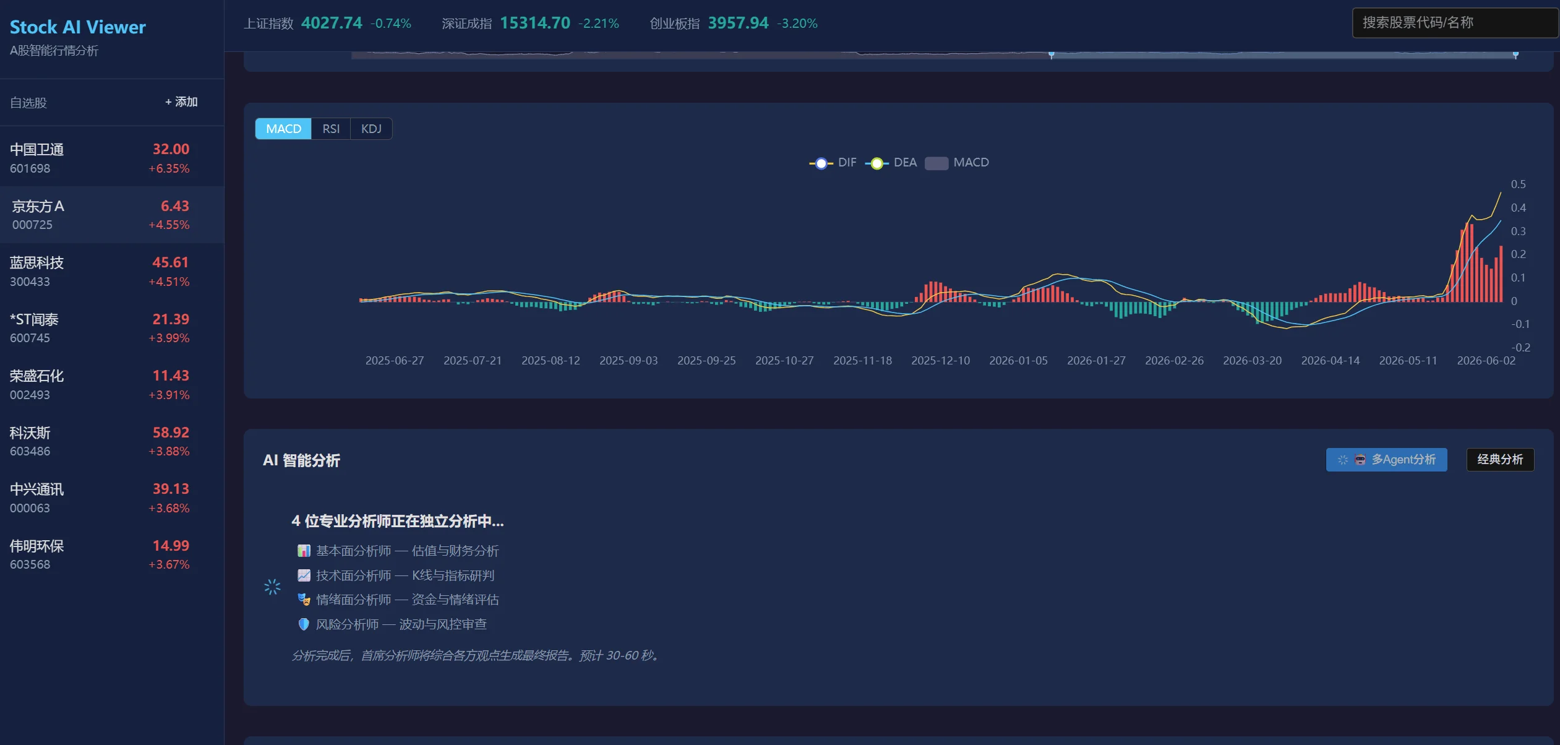Click the 2025-06-27 date axis label

[x=395, y=361]
